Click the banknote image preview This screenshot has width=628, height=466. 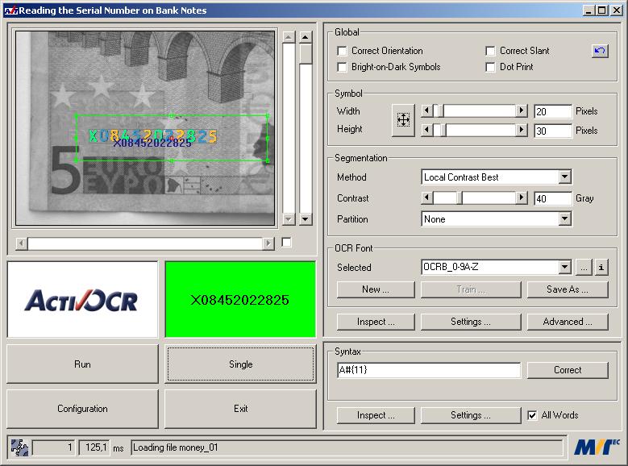coord(145,128)
